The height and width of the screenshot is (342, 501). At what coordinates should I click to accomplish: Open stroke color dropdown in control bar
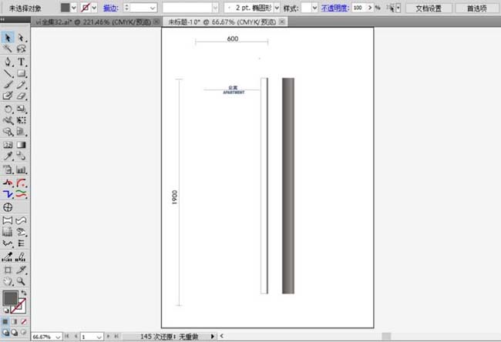94,8
